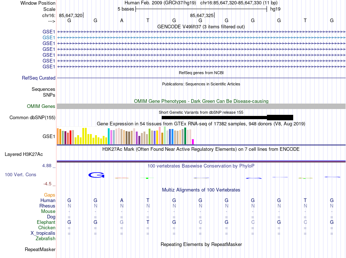The height and width of the screenshot is (258, 346).
Task: Open Multiz Alignments of 100 Vertebrates title
Action: pyautogui.click(x=201, y=190)
